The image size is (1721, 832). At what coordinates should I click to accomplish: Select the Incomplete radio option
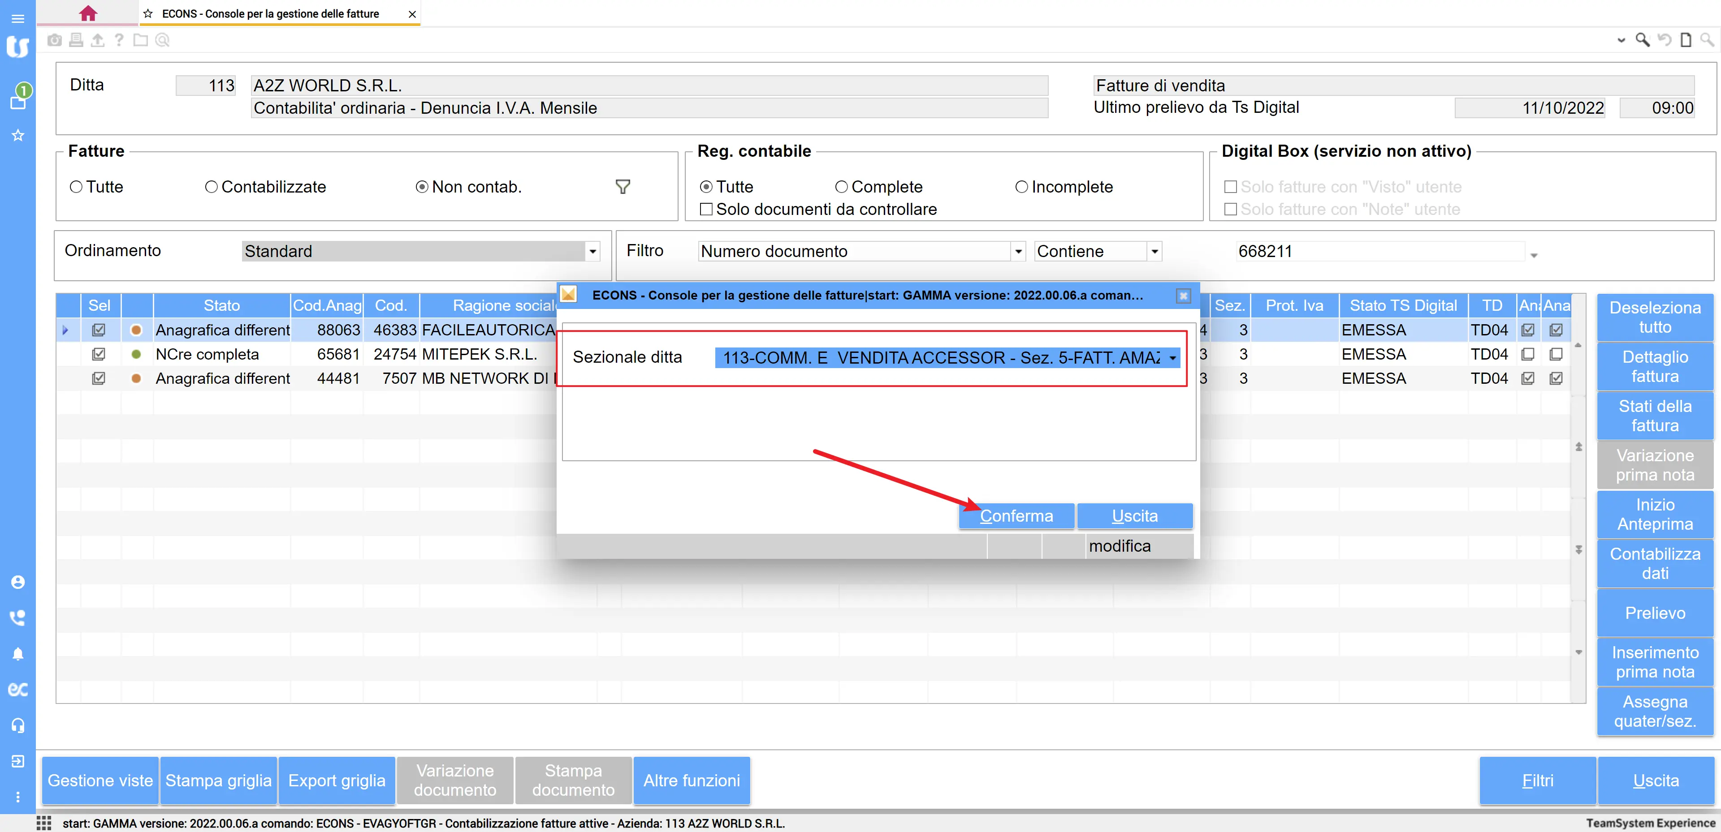1021,187
